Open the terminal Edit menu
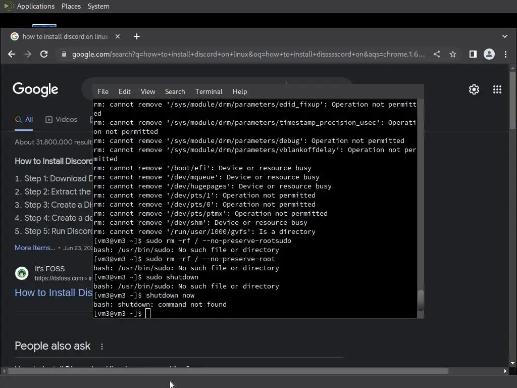This screenshot has width=517, height=388. (125, 92)
